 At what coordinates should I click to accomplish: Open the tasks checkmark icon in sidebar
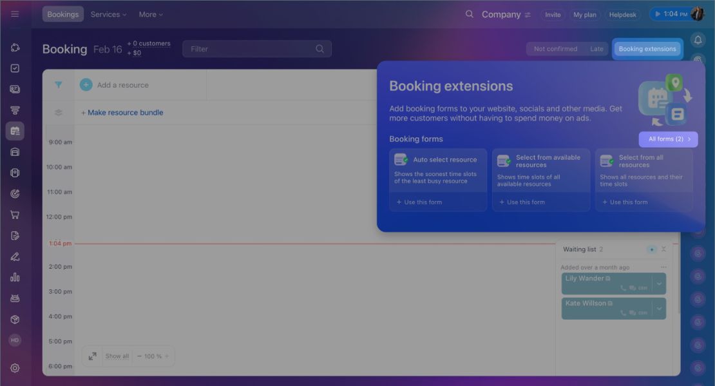[x=15, y=68]
